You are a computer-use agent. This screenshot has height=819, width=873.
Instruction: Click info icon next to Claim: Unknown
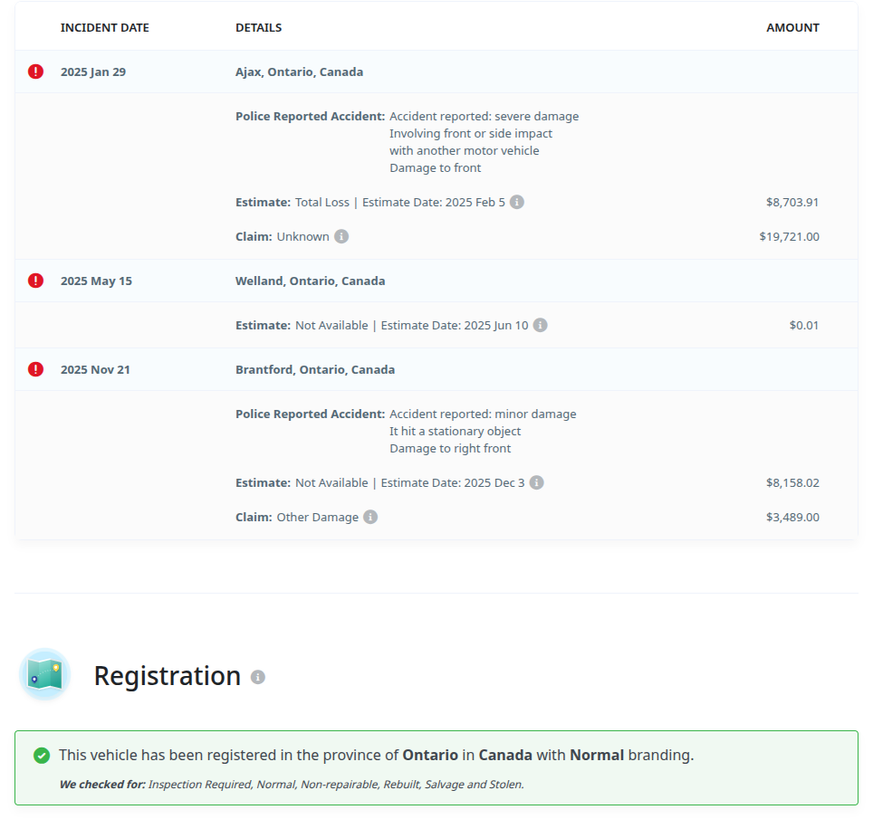pyautogui.click(x=341, y=236)
